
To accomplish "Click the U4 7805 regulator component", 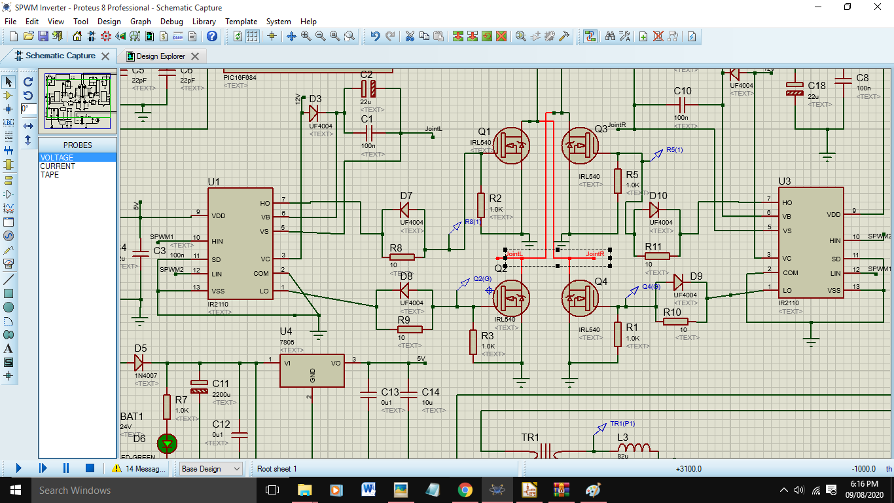I will 312,371.
